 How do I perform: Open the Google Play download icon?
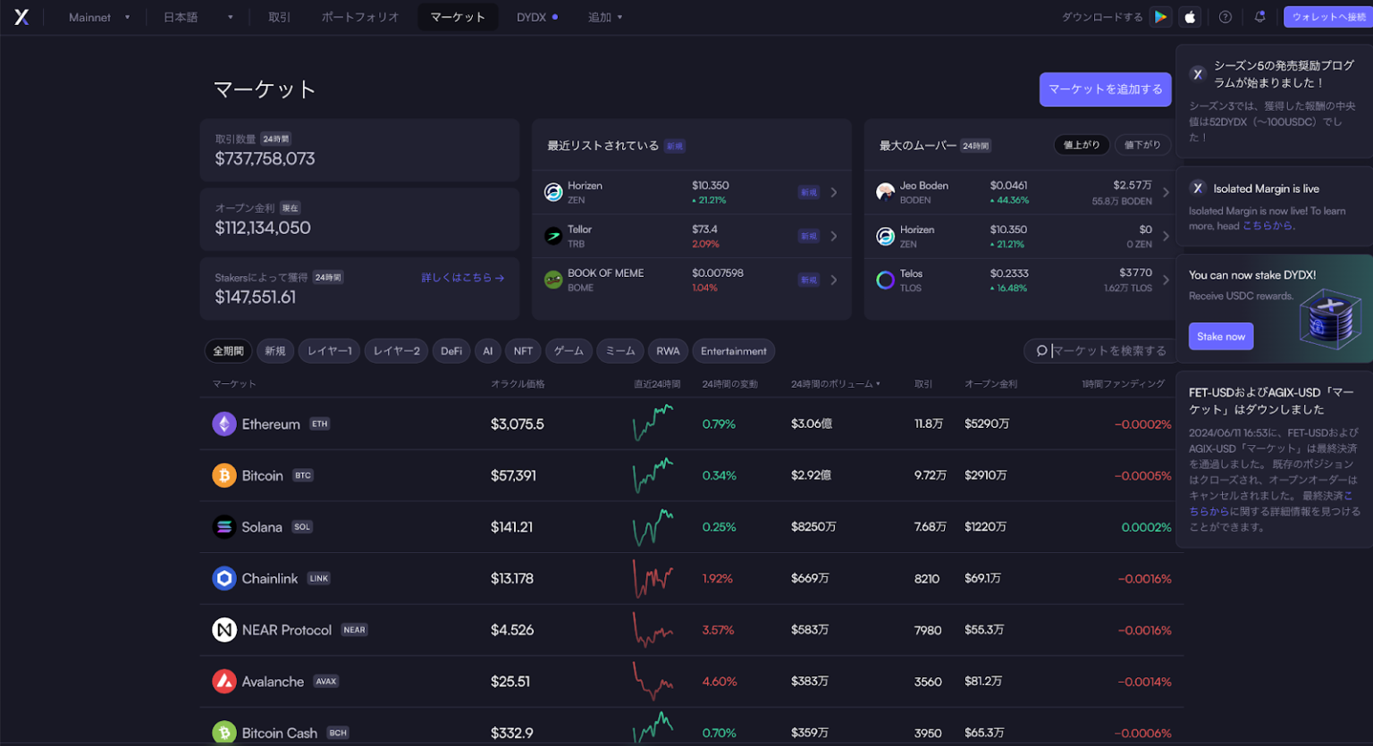pos(1160,17)
